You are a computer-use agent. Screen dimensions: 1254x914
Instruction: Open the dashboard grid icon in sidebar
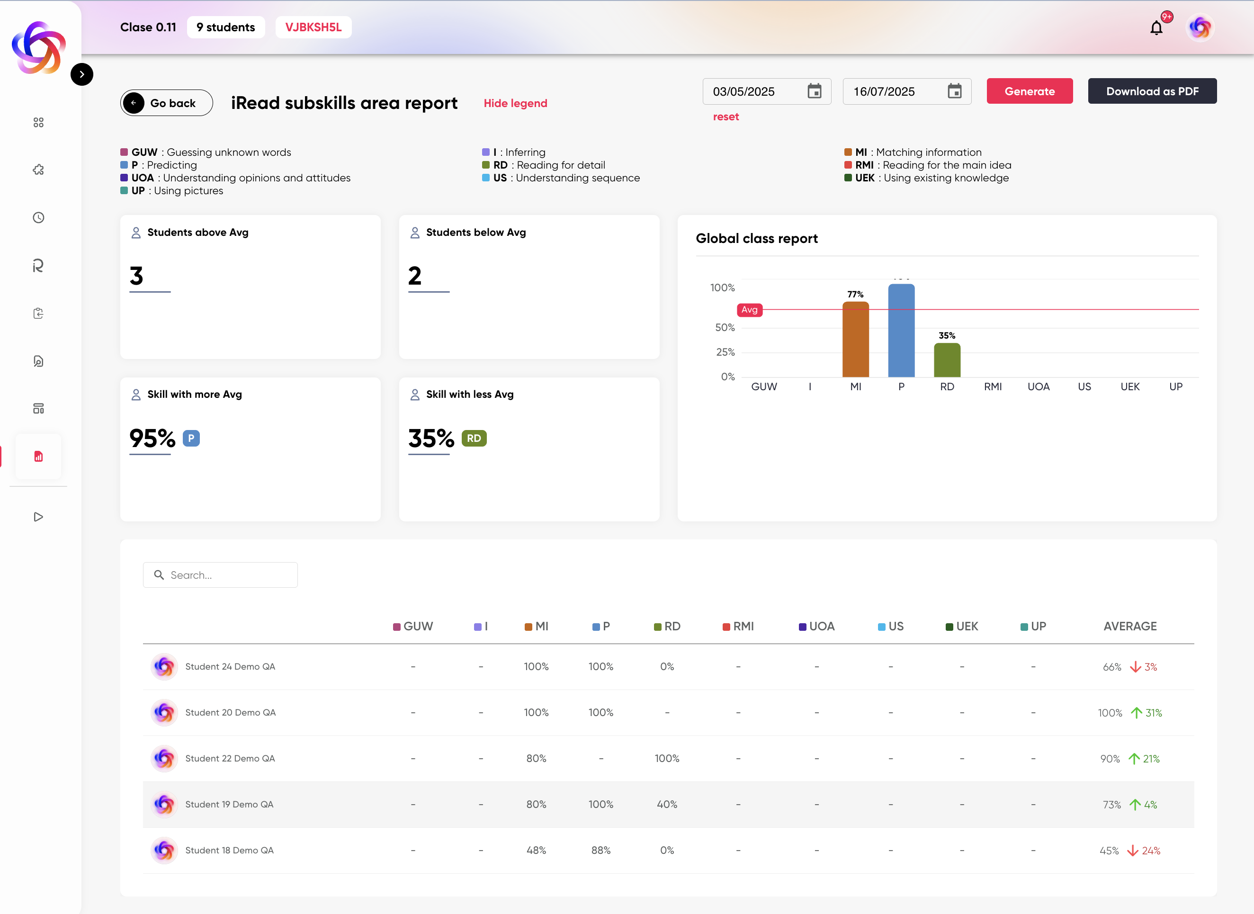(38, 122)
